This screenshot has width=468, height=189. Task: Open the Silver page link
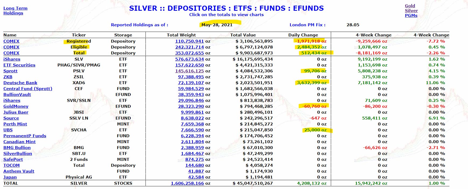coord(411,11)
